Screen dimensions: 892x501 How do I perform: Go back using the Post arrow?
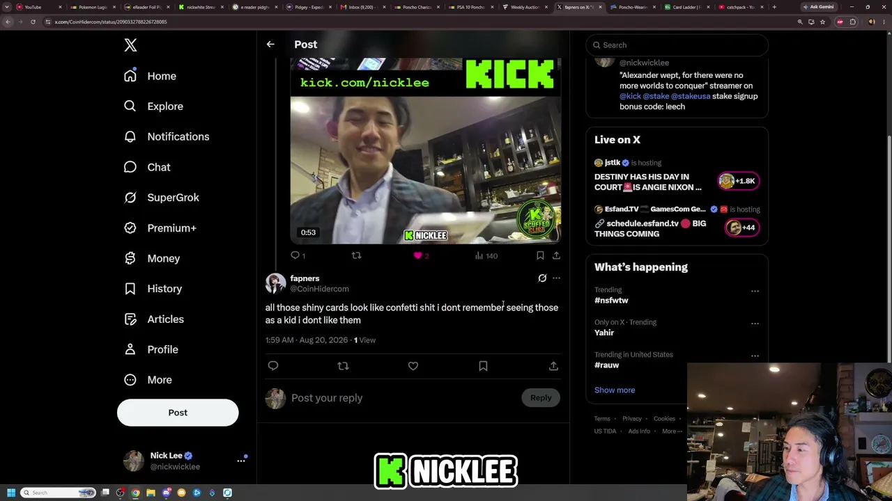click(x=270, y=45)
